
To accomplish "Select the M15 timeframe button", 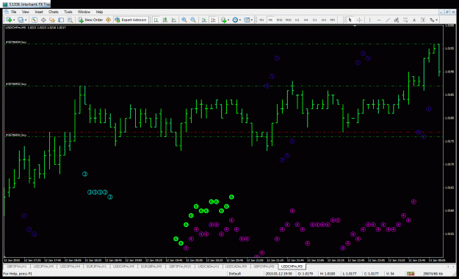I will [280, 20].
